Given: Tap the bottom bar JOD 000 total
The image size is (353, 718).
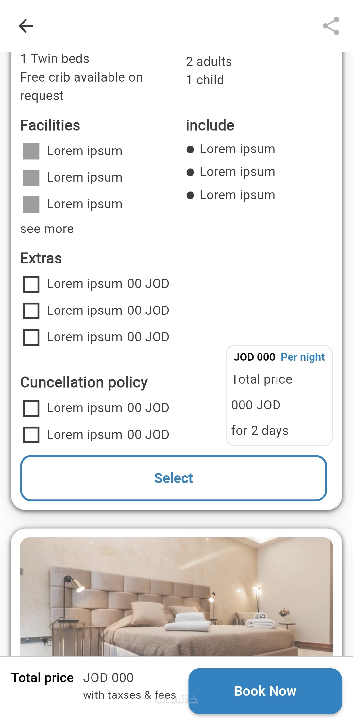Looking at the screenshot, I should 108,678.
